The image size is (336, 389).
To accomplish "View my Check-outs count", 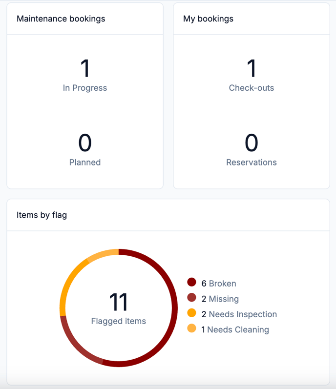I will pos(252,75).
